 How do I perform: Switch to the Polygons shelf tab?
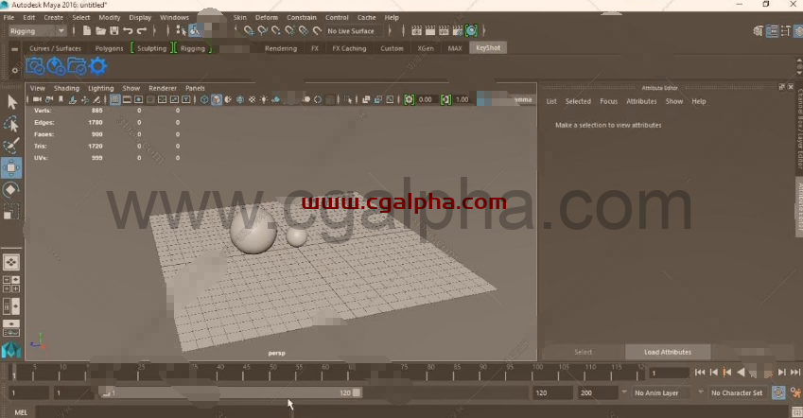pos(109,48)
